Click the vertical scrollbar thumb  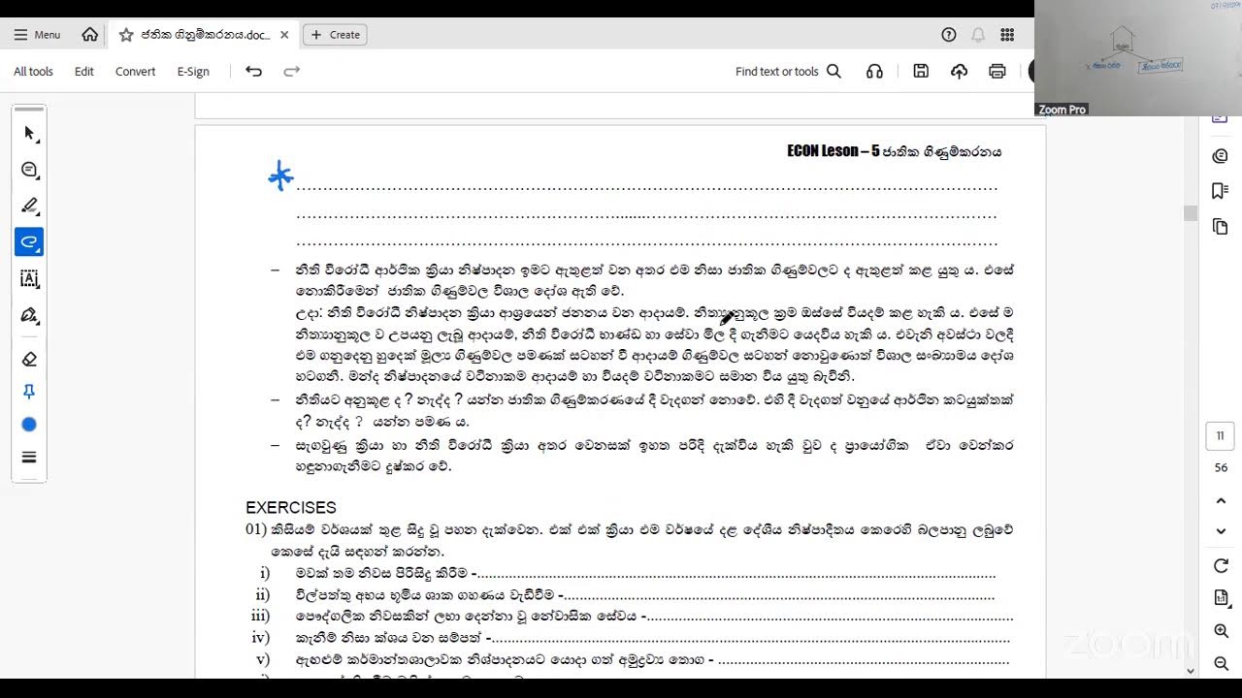(x=1191, y=213)
